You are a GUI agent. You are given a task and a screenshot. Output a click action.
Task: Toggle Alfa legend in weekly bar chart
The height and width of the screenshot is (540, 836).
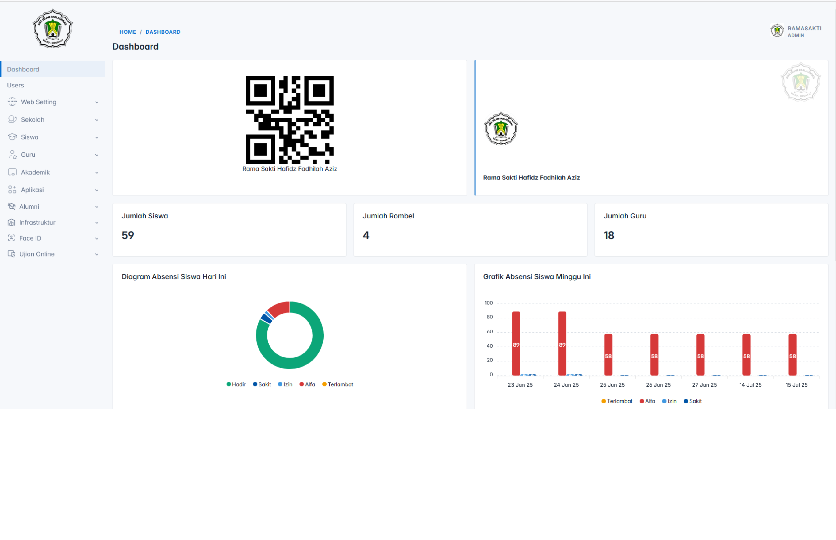pyautogui.click(x=647, y=401)
